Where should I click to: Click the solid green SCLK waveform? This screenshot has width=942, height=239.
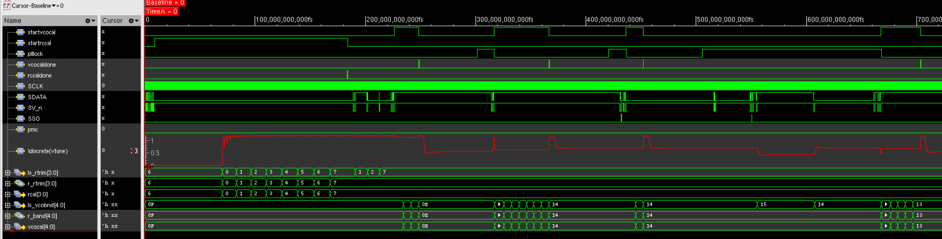coord(543,86)
